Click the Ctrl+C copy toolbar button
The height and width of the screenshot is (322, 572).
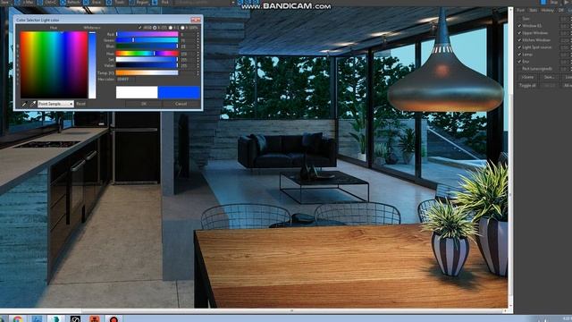(x=47, y=2)
